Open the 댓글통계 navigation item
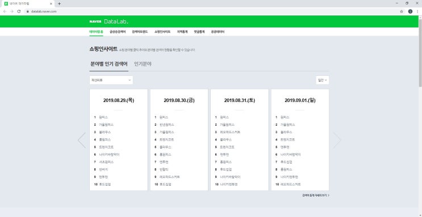This screenshot has height=217, width=422. (199, 32)
